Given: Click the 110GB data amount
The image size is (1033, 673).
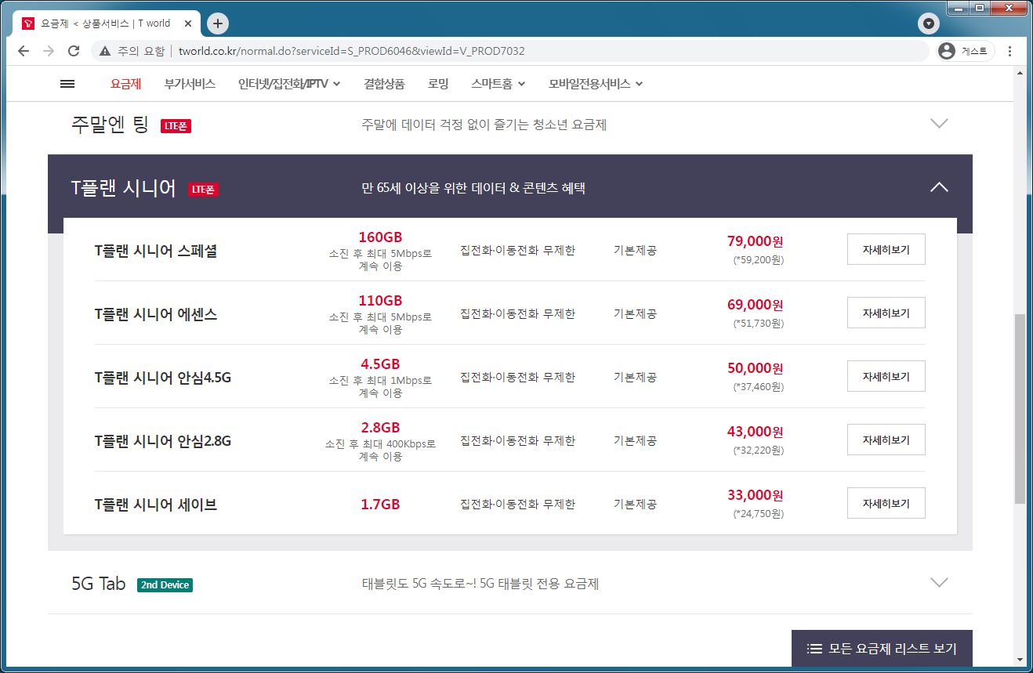Looking at the screenshot, I should tap(380, 301).
